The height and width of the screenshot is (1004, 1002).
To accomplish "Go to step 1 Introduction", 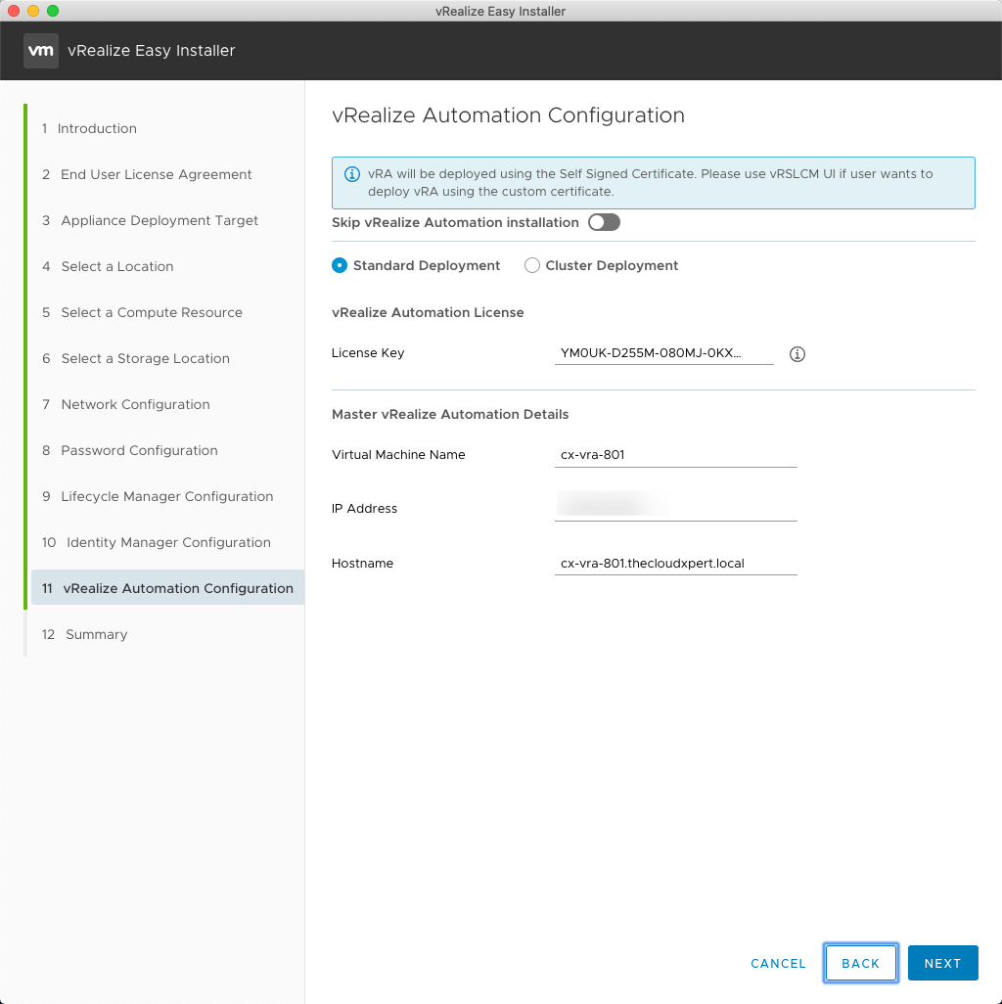I will 96,128.
